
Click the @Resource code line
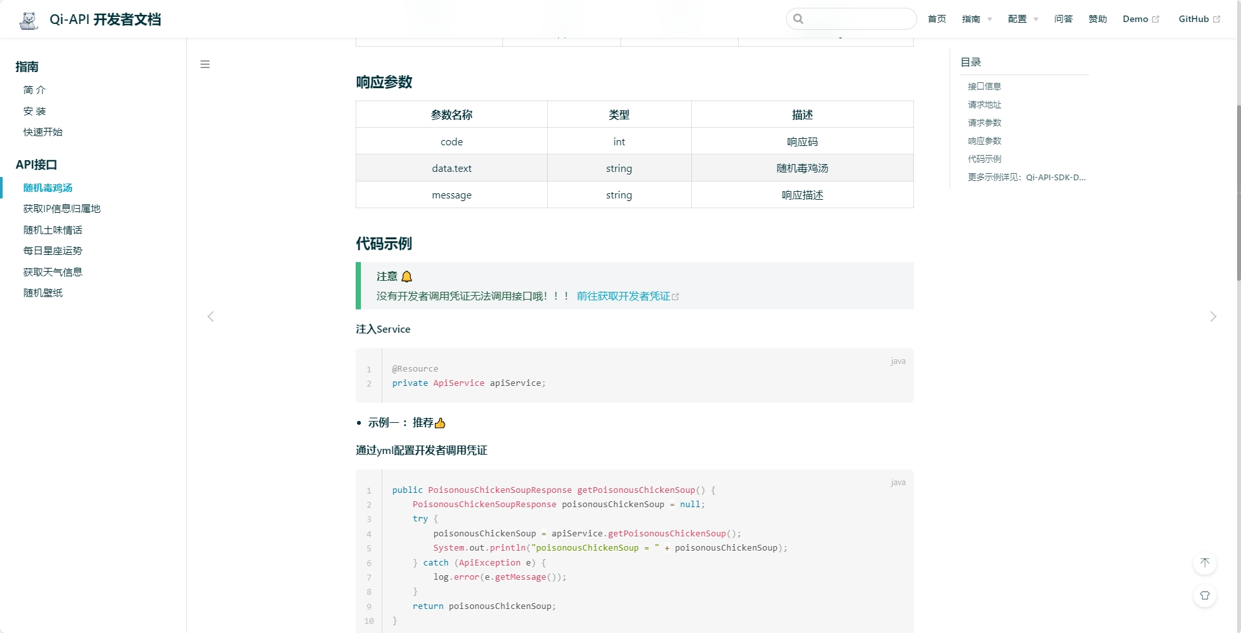pyautogui.click(x=415, y=368)
